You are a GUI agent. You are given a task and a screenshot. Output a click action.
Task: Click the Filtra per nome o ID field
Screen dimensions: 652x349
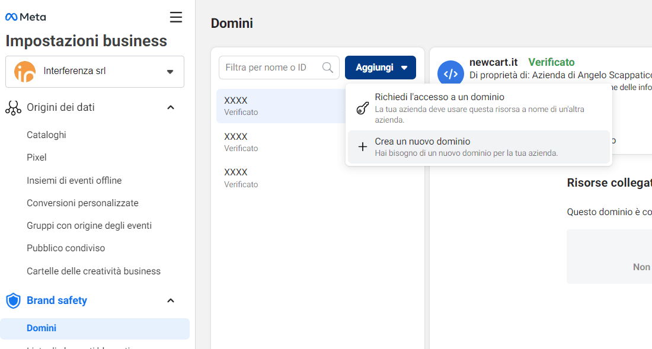click(279, 68)
